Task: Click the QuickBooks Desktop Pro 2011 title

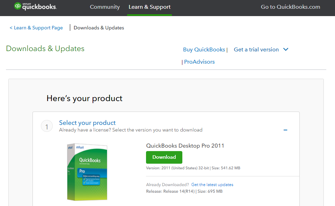Action: [x=185, y=145]
